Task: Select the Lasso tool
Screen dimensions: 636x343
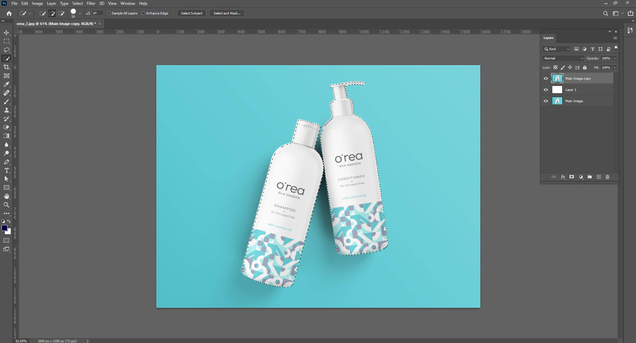Action: 6,50
